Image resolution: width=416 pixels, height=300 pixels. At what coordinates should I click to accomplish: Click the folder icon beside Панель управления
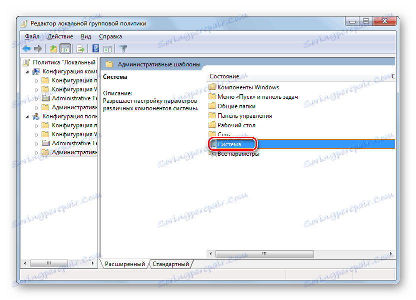[212, 115]
